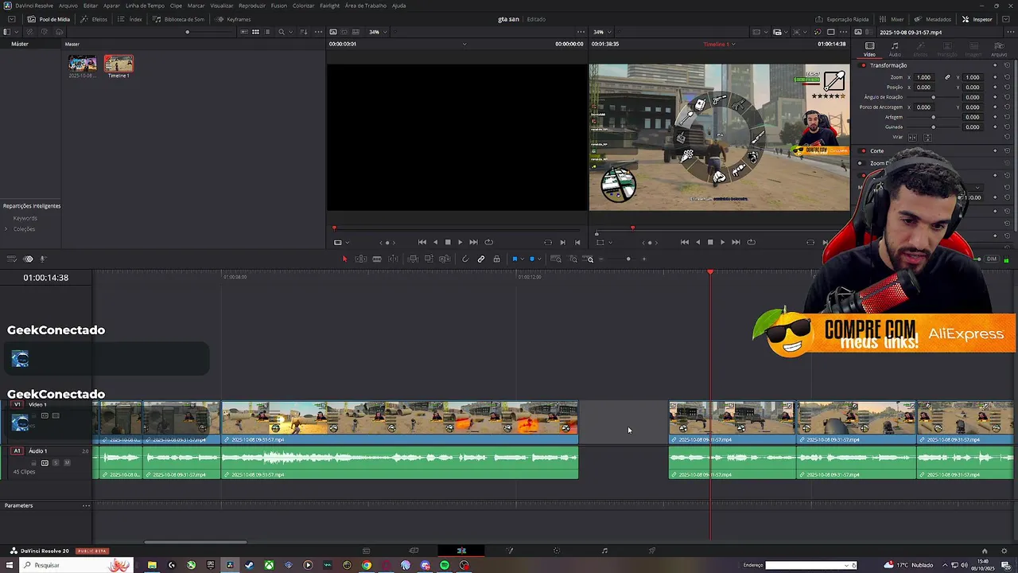Image resolution: width=1018 pixels, height=573 pixels.
Task: Toggle Zoom X/Y link icon
Action: coord(947,77)
